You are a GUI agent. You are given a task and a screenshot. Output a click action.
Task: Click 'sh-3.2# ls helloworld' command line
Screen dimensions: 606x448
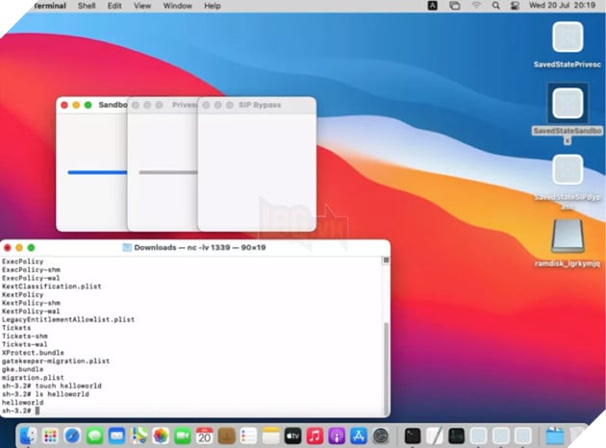coord(45,394)
